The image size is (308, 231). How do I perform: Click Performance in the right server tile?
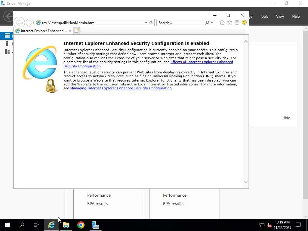[x=175, y=195]
